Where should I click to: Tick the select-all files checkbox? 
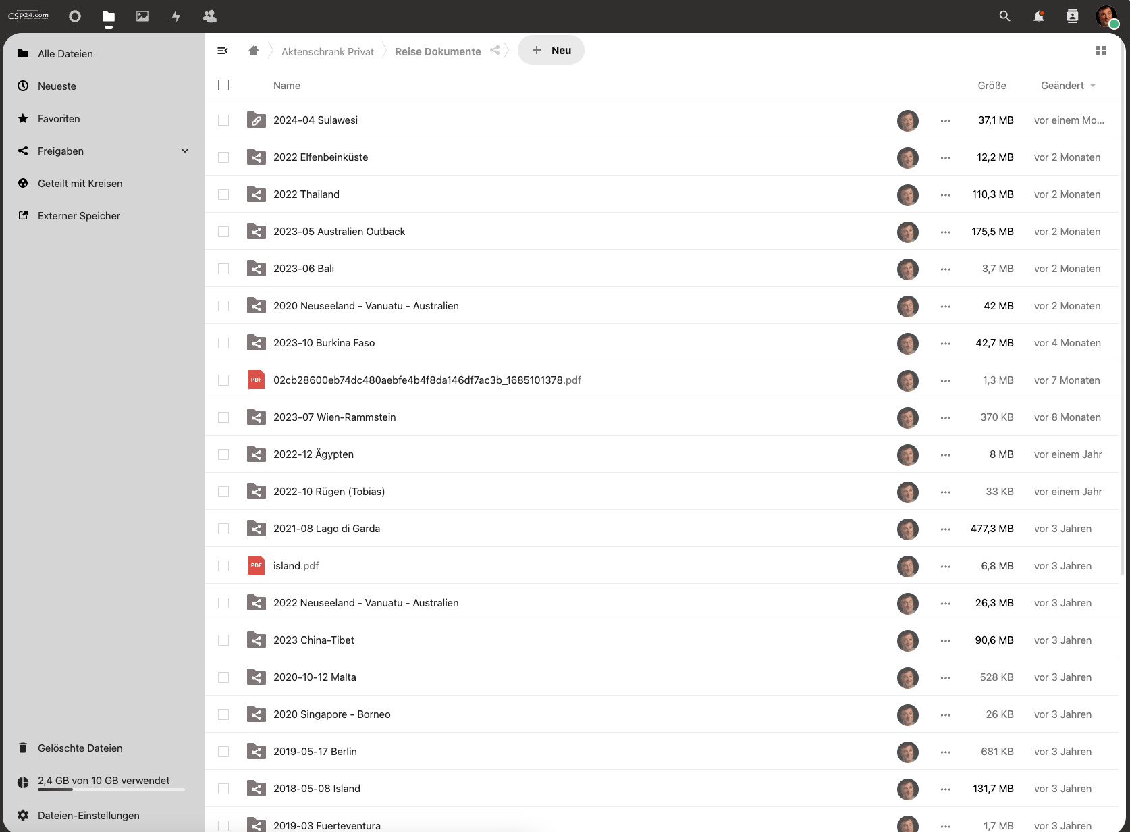click(223, 85)
